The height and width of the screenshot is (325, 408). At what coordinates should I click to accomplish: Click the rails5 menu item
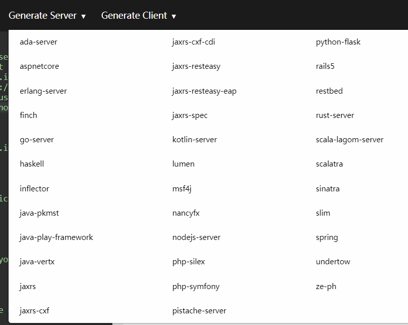[325, 66]
